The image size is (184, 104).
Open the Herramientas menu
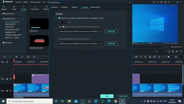35,2
